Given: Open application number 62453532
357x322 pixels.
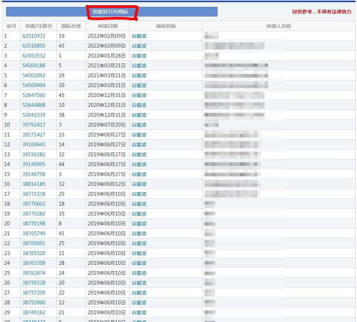Looking at the screenshot, I should click(34, 56).
